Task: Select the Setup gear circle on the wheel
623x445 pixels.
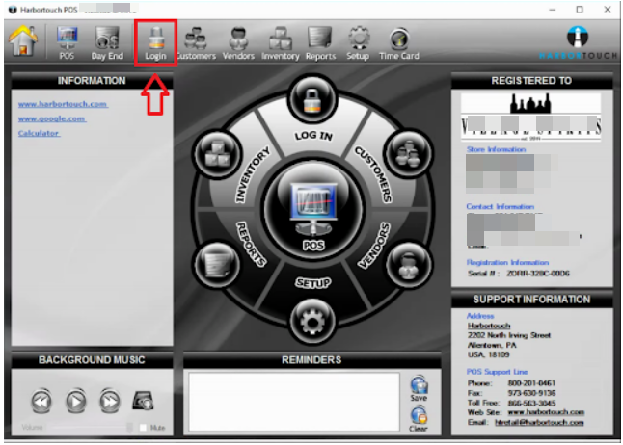Action: (312, 321)
